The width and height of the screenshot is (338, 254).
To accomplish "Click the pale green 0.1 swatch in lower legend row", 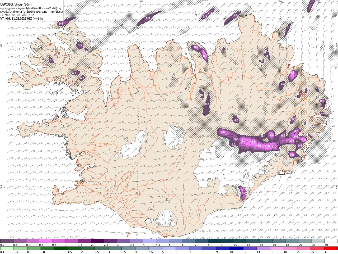I will tap(7, 248).
